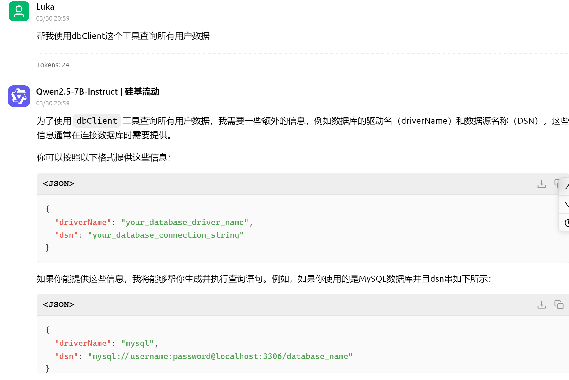Select the user message about dbClient query
The image size is (569, 380).
tap(123, 36)
